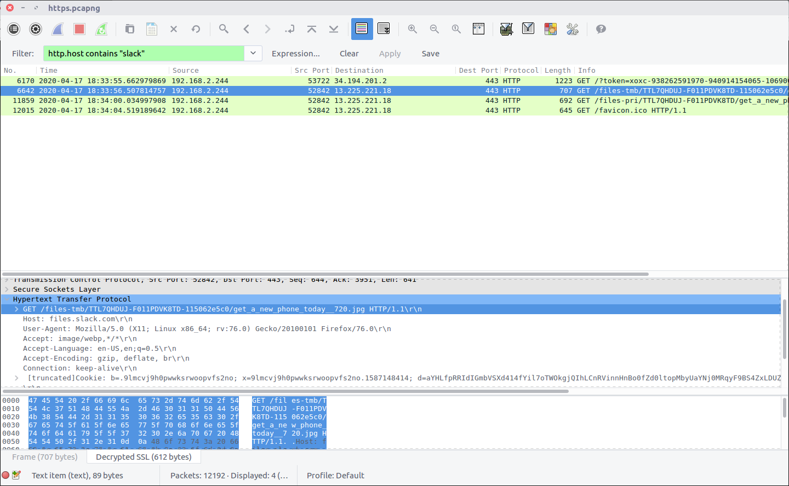Open capture options gear icon
Image resolution: width=789 pixels, height=486 pixels.
(36, 29)
